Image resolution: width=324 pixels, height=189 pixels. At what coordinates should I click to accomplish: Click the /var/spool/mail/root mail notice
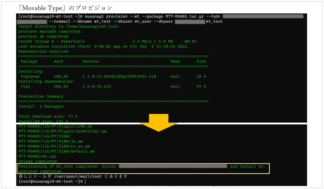click(x=73, y=176)
